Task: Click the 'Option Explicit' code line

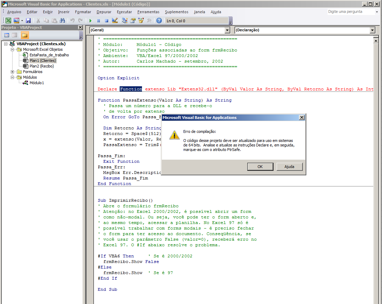Action: pos(118,78)
